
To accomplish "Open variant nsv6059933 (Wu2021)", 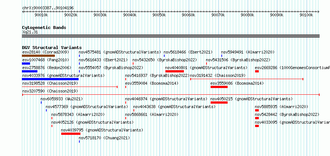I will (62, 99).
